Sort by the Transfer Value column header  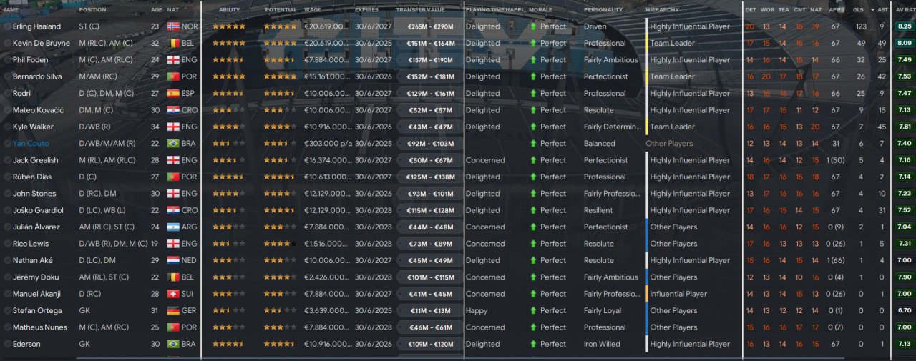[420, 10]
